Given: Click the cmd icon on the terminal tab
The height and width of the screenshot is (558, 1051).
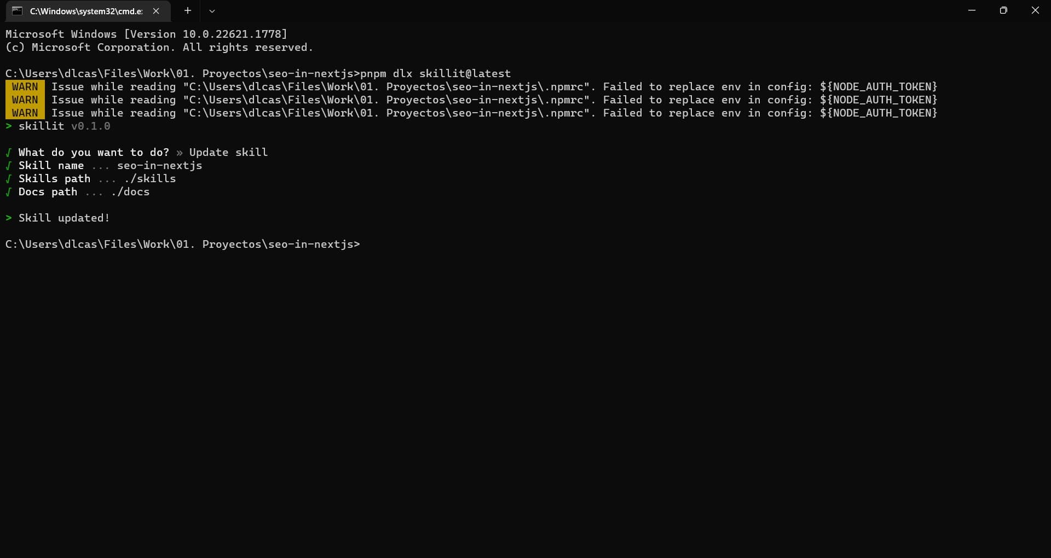Looking at the screenshot, I should pos(17,10).
